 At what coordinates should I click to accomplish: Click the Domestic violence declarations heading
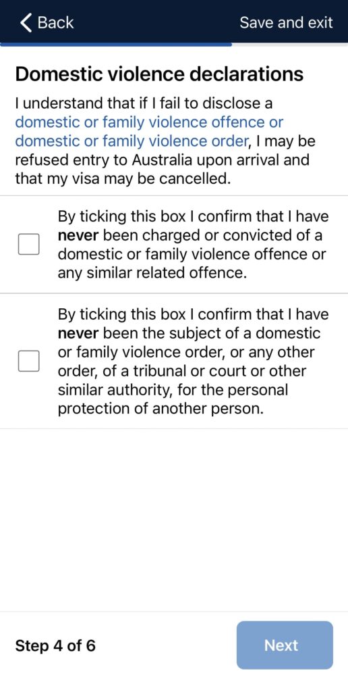coord(159,74)
